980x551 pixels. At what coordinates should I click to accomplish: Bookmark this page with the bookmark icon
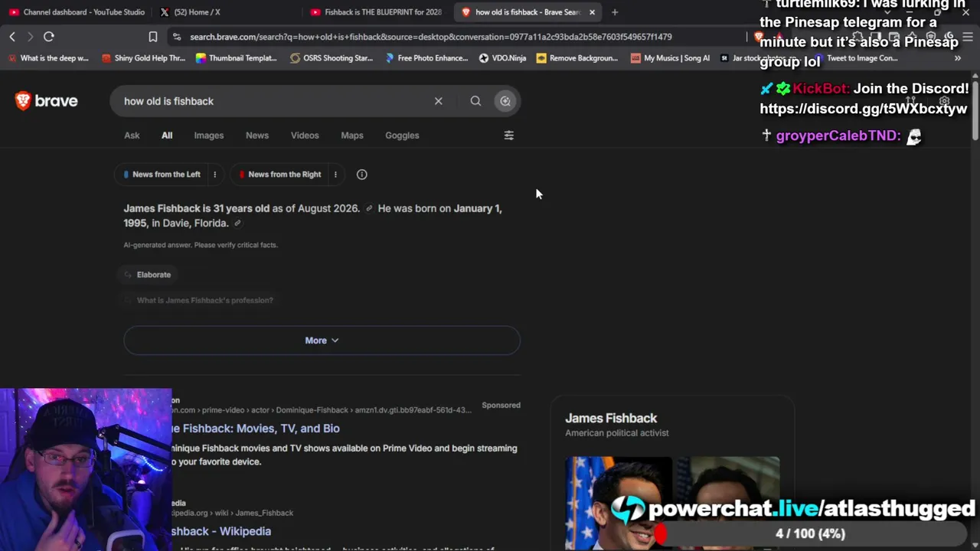[153, 37]
